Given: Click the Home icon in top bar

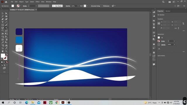Looking at the screenshot, I should click(6, 2).
